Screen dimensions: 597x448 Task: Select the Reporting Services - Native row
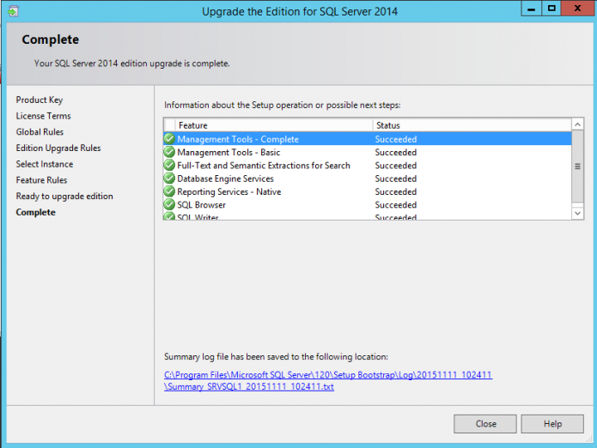(x=368, y=191)
